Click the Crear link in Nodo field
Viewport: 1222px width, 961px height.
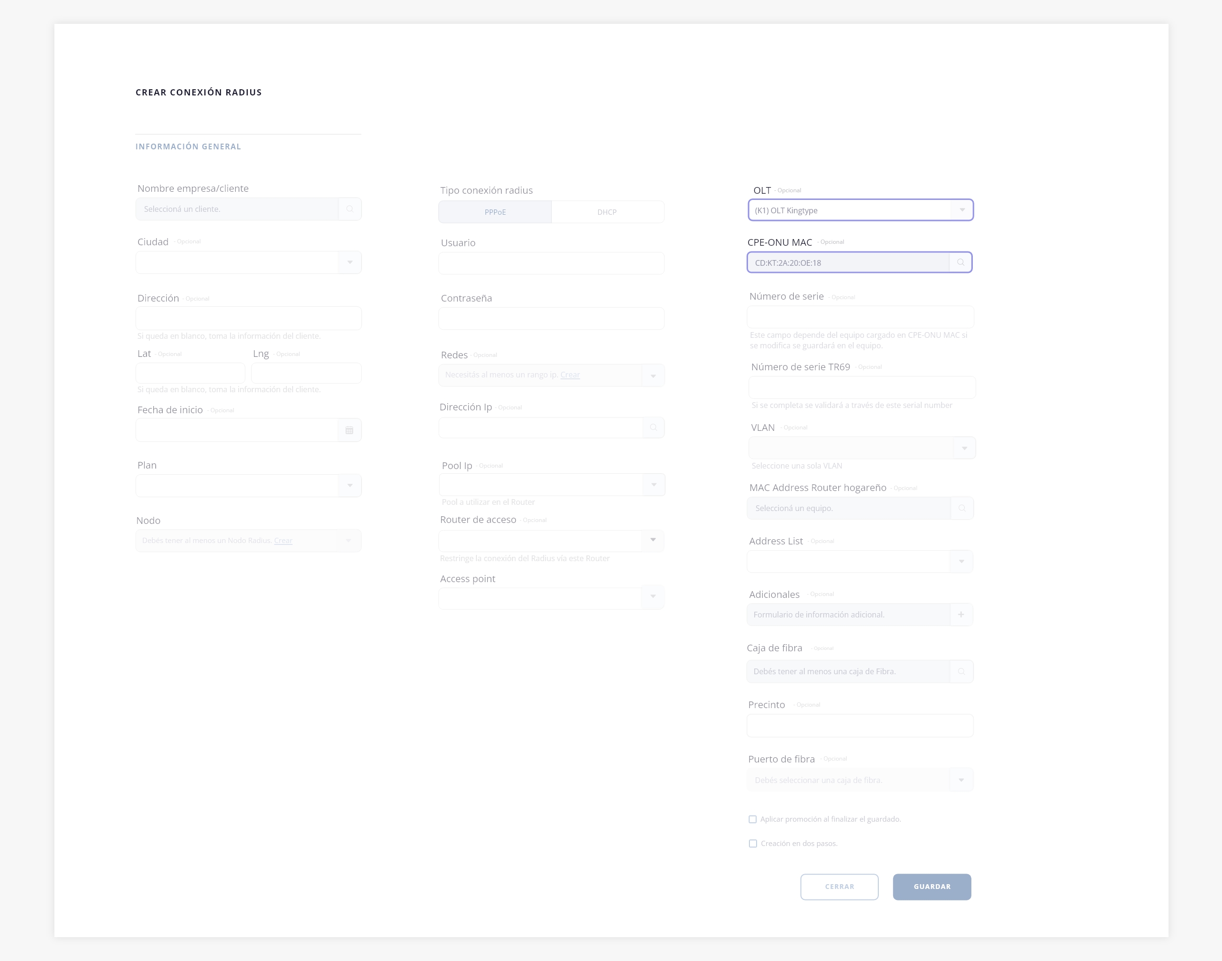(x=283, y=541)
